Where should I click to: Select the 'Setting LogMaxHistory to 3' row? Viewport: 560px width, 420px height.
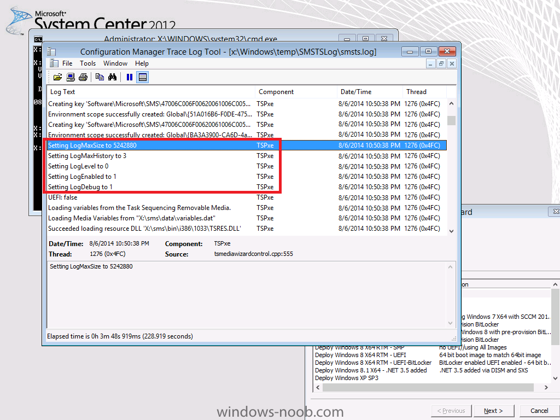(247, 156)
